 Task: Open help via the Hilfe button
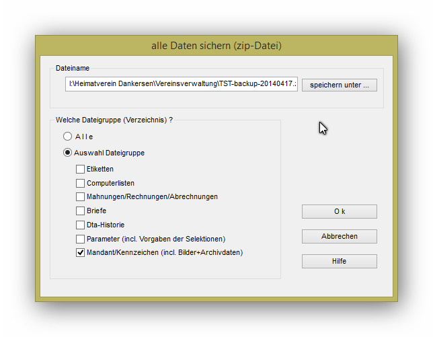tap(339, 261)
